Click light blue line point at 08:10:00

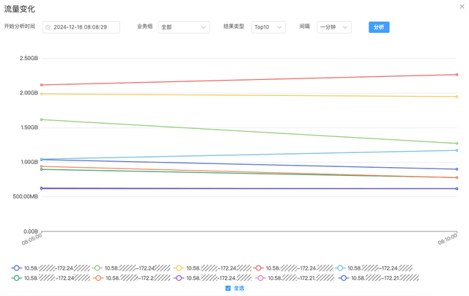coord(457,150)
